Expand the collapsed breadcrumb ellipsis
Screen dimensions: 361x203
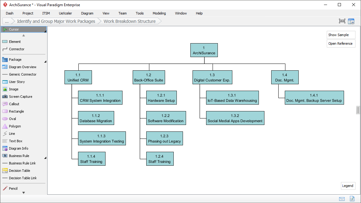(x=6, y=21)
